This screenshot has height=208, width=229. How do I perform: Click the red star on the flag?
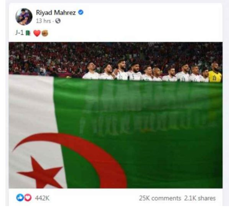pyautogui.click(x=41, y=173)
